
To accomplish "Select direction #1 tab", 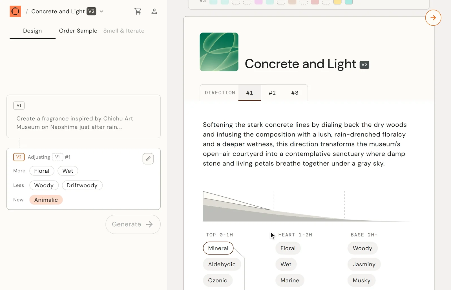I will 249,93.
